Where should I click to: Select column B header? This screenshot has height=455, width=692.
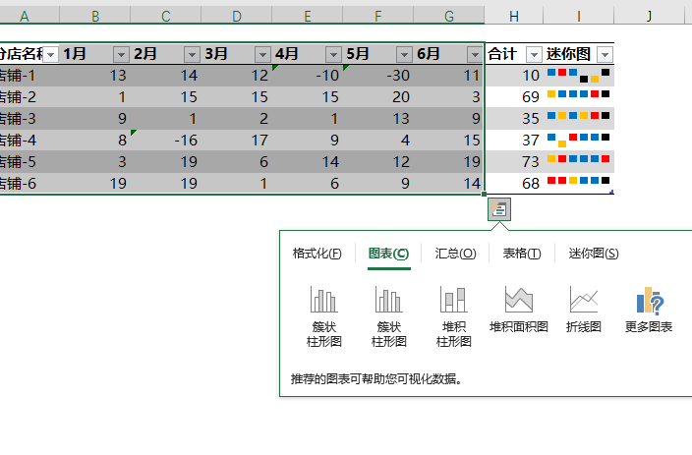coord(95,16)
